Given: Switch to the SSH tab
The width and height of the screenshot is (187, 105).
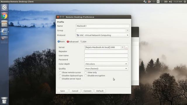Looking at the screenshot, I should tap(83, 41).
